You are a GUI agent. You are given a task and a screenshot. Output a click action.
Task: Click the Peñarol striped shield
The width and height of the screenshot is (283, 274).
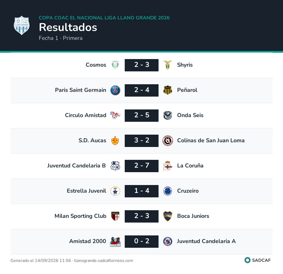pyautogui.click(x=167, y=90)
